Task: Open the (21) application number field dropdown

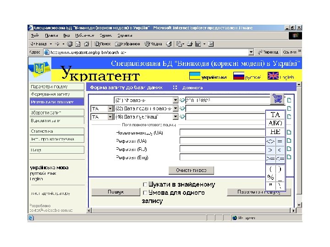Action: (176, 100)
